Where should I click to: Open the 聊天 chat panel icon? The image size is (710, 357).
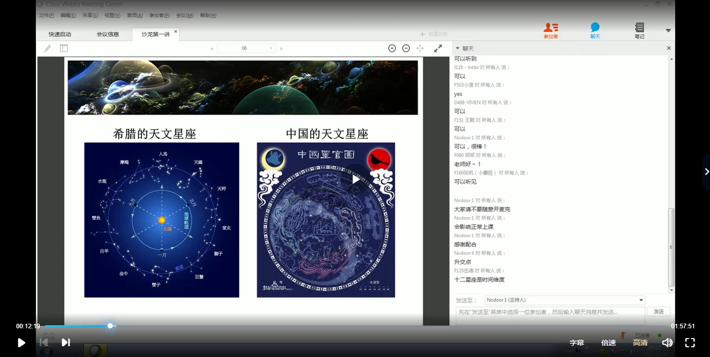(595, 31)
